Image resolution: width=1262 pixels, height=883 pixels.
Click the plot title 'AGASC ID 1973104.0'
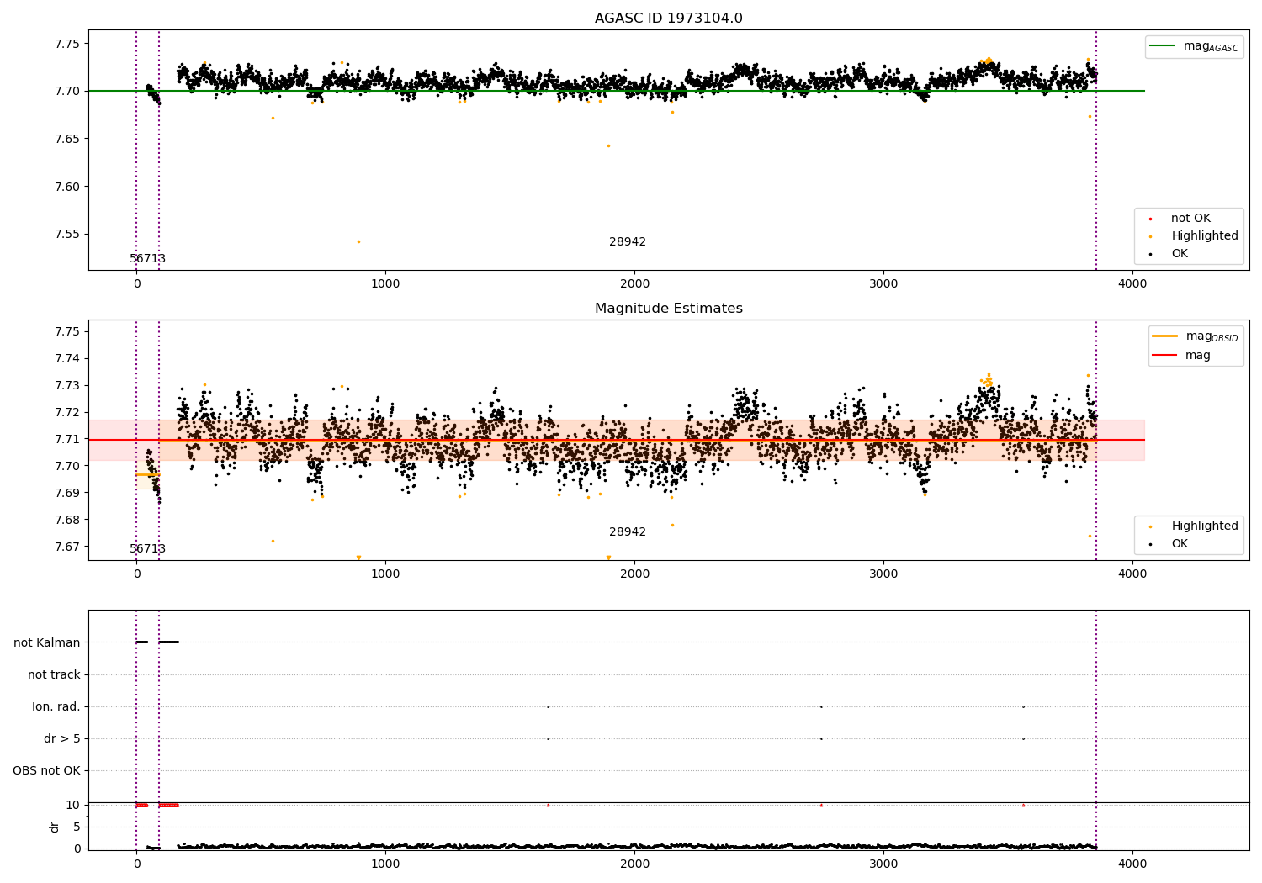[668, 18]
